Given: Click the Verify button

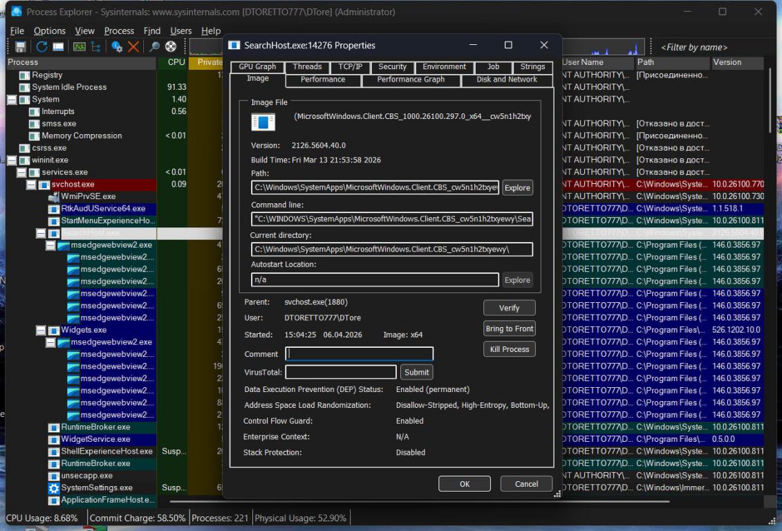Looking at the screenshot, I should 509,308.
